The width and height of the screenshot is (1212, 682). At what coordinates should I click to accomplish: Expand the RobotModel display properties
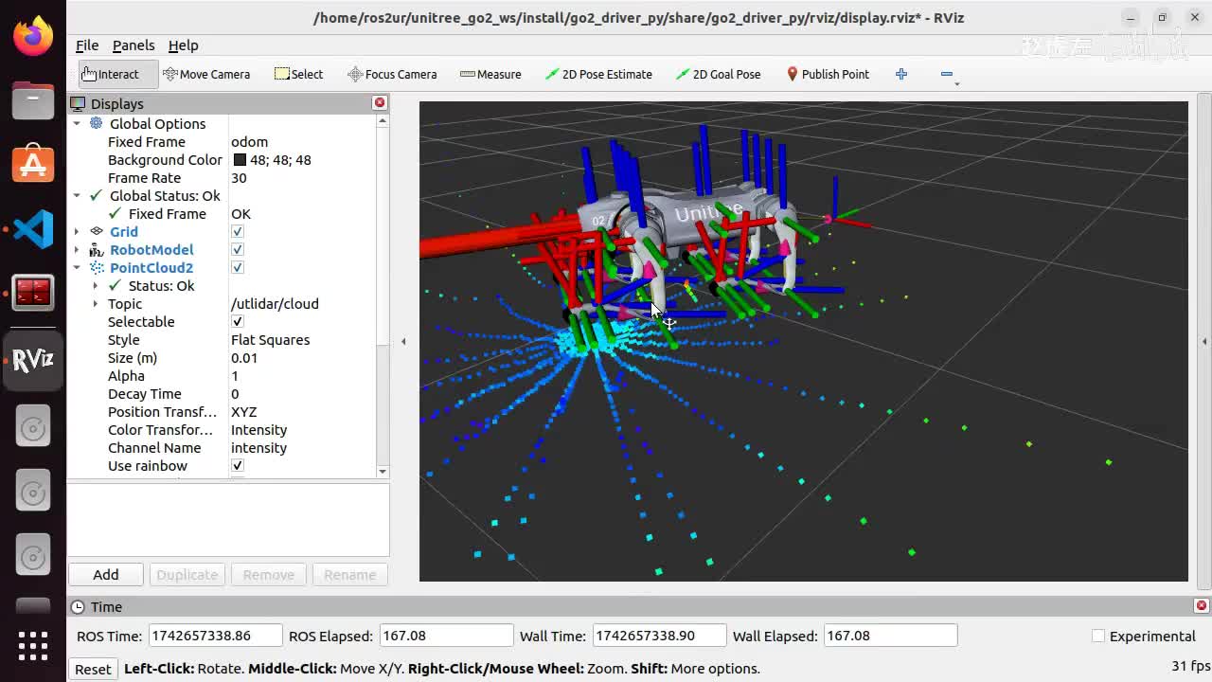(x=77, y=250)
